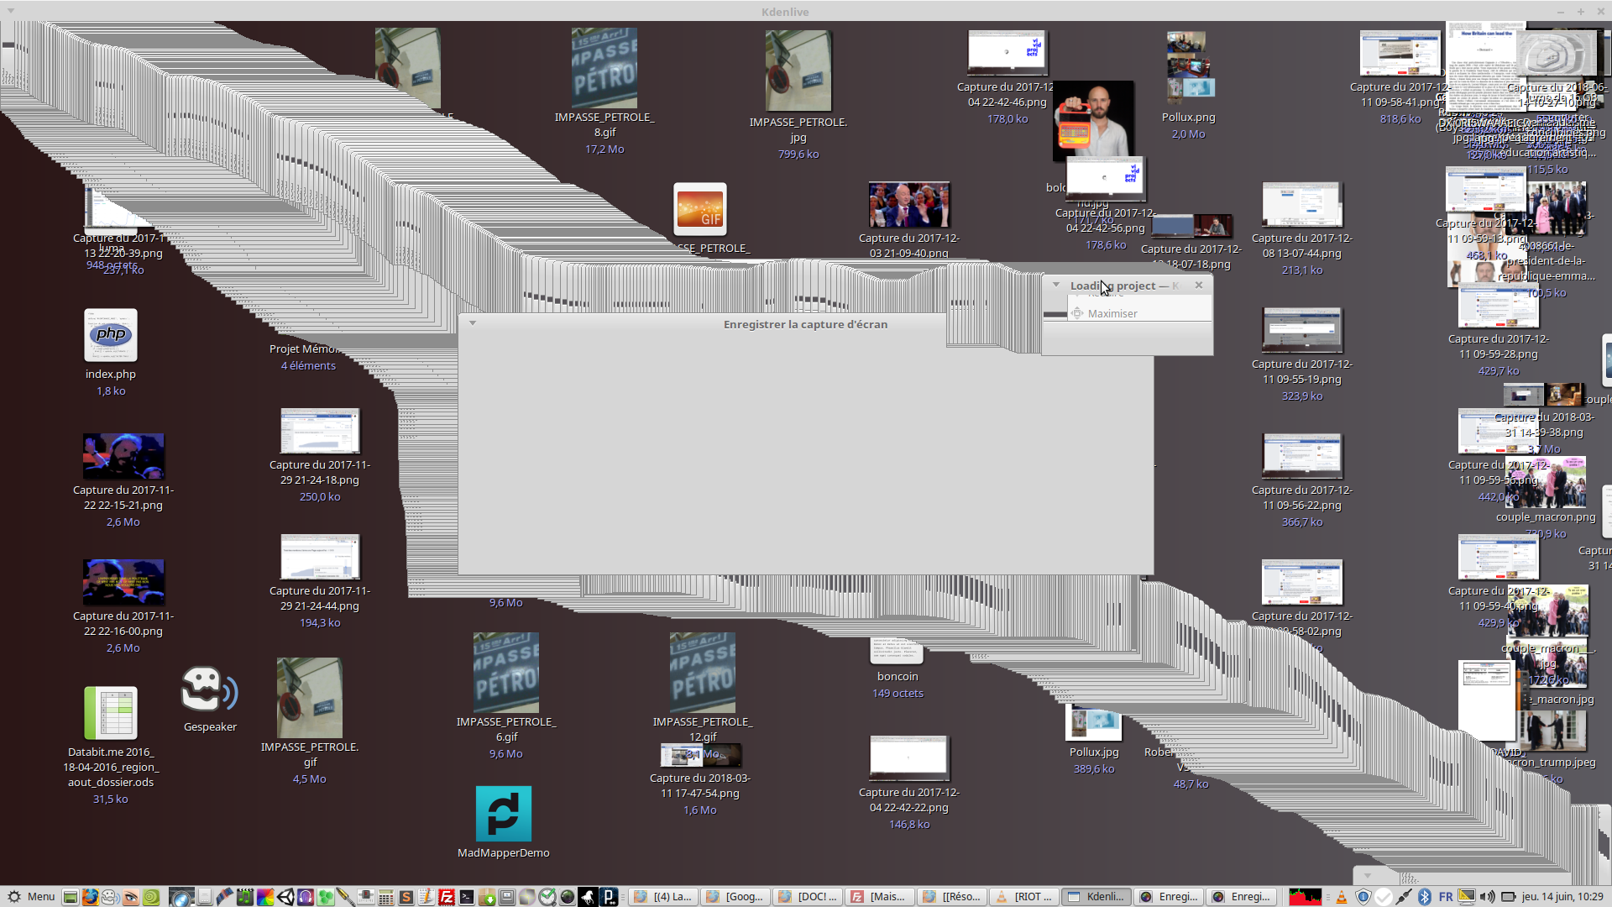Open the terminal launcher in the panel
Image resolution: width=1612 pixels, height=907 pixels.
pyautogui.click(x=467, y=897)
